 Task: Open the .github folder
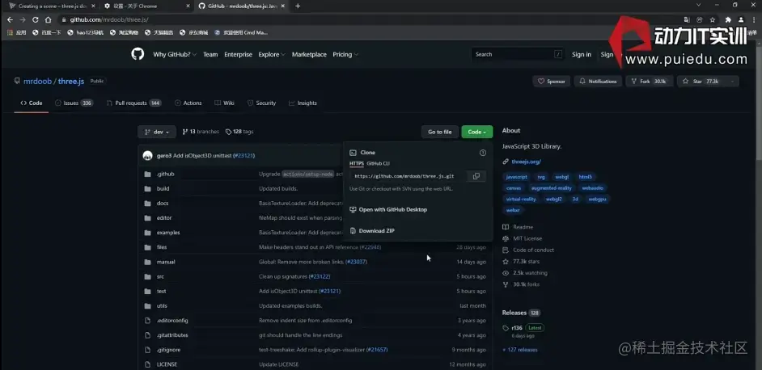pos(165,174)
